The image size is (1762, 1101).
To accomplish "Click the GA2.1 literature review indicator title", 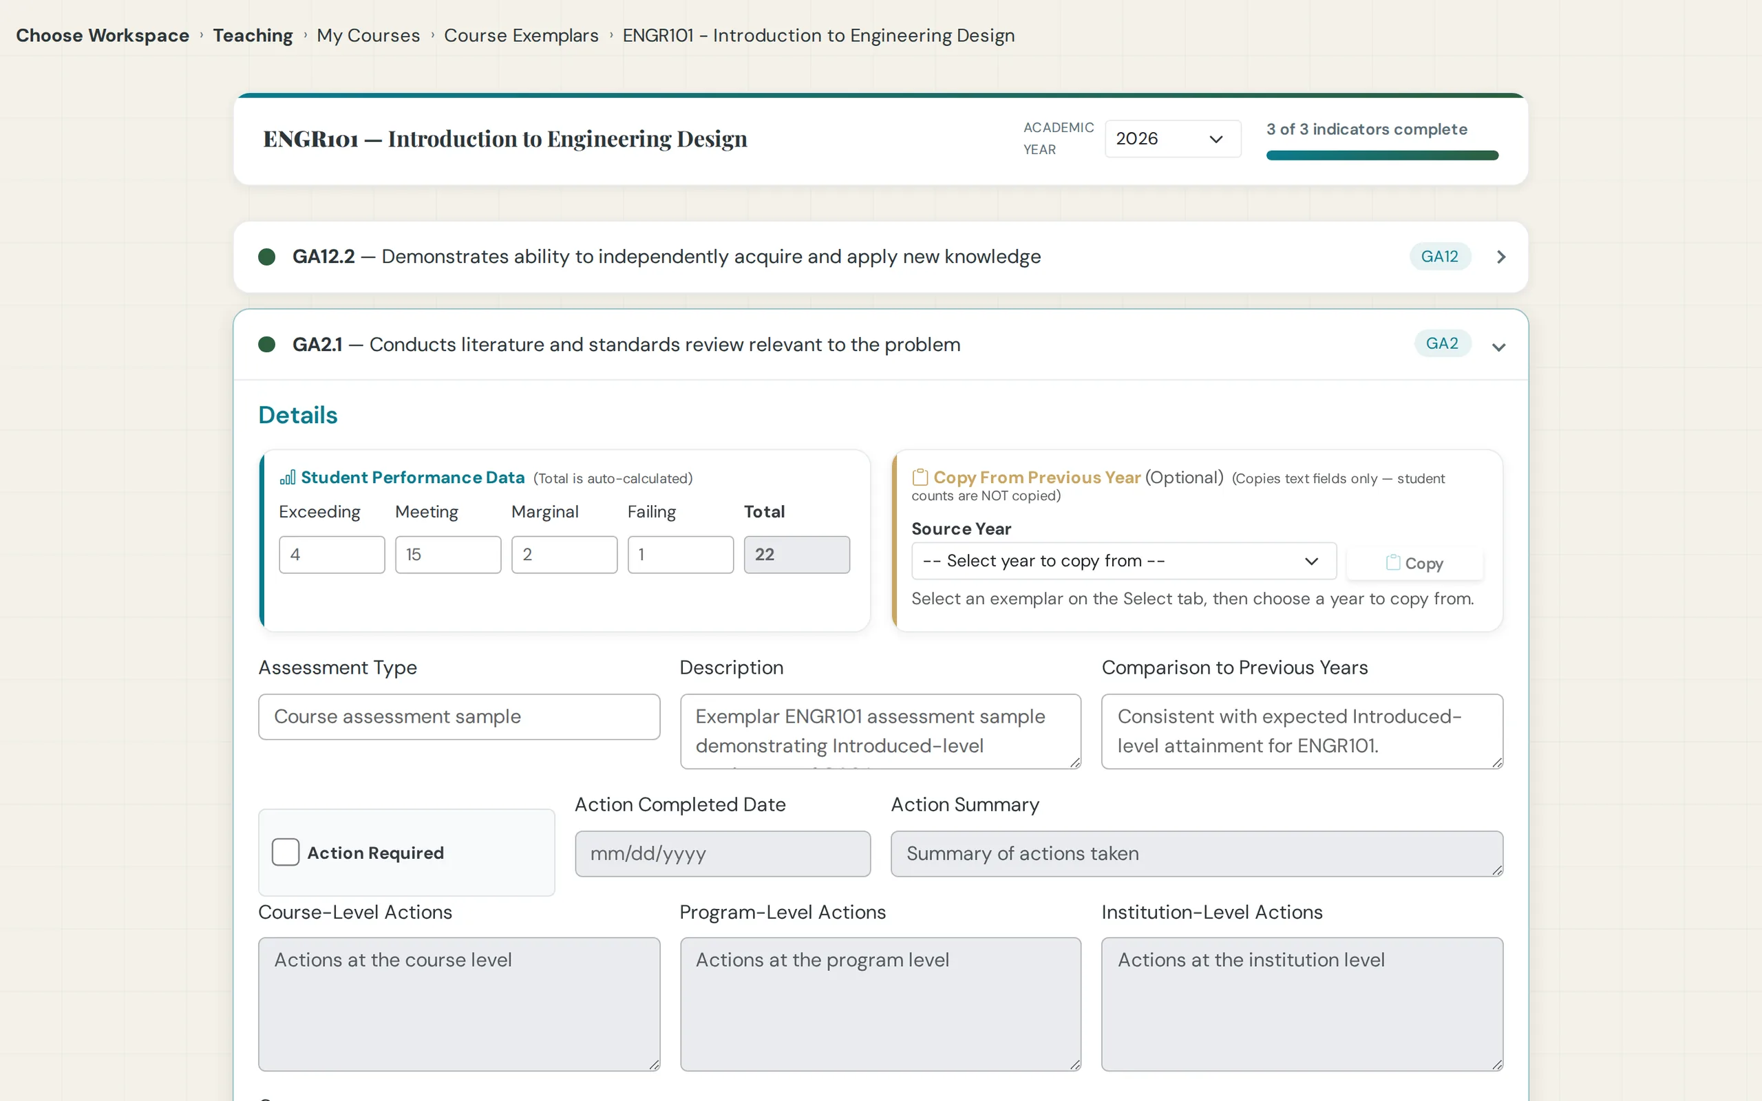I will pyautogui.click(x=626, y=345).
